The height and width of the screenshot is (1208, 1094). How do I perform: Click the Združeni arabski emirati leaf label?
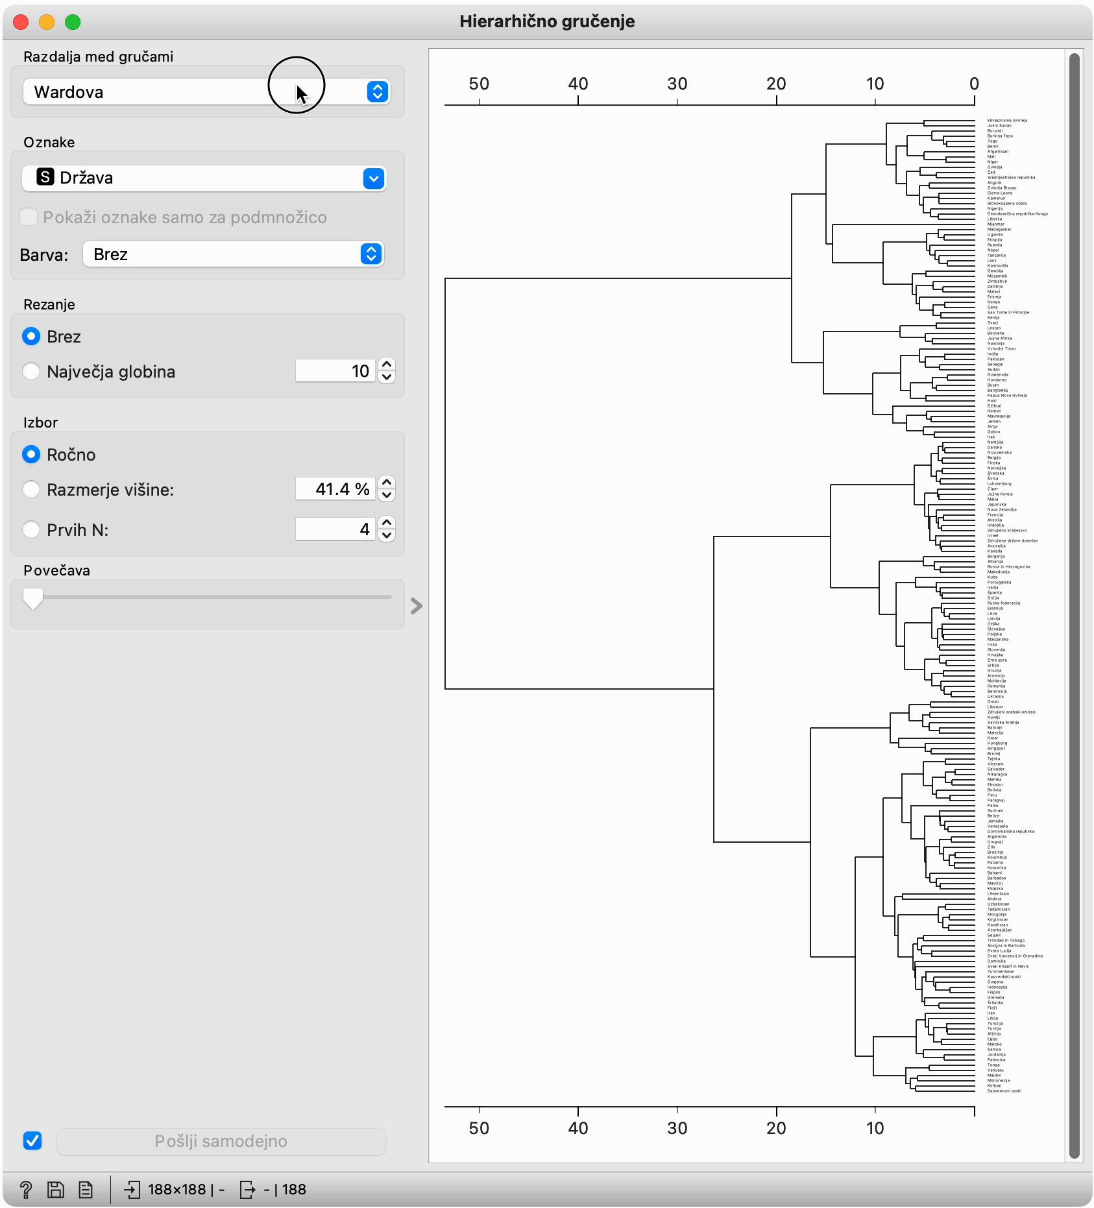[x=1011, y=712]
